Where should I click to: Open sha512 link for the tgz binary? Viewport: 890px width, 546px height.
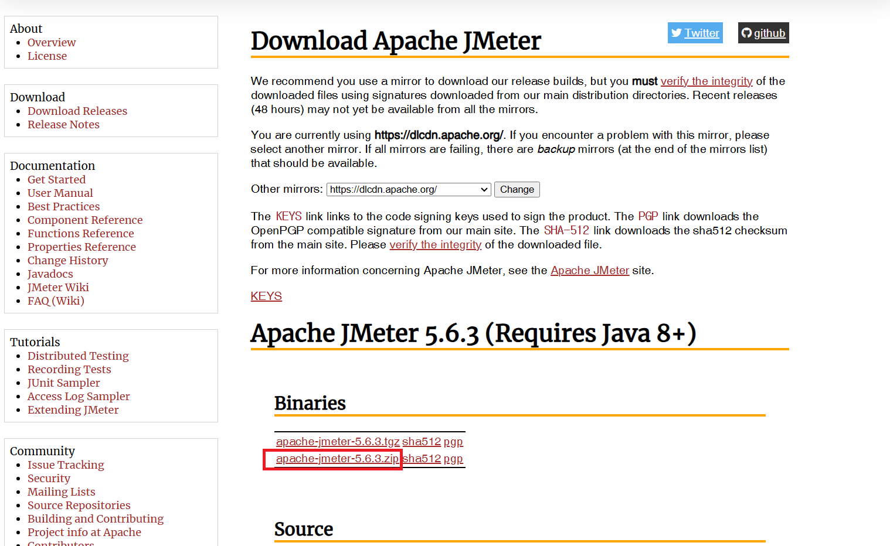(x=422, y=441)
